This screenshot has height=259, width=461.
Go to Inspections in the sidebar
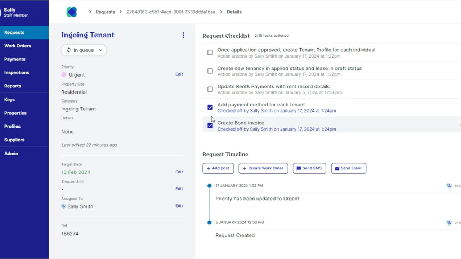(x=17, y=72)
